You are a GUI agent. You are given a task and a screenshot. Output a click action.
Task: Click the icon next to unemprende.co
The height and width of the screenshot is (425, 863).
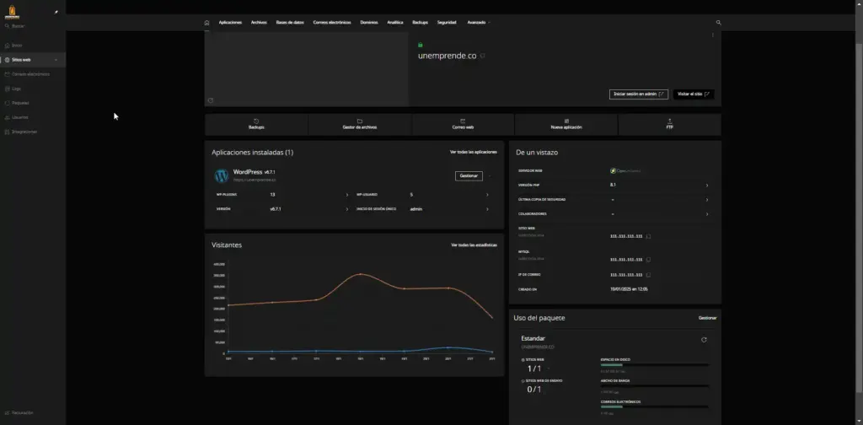pos(483,56)
